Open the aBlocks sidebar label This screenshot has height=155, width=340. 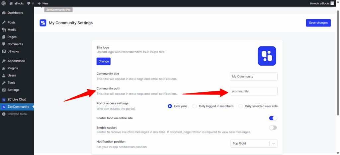click(13, 51)
